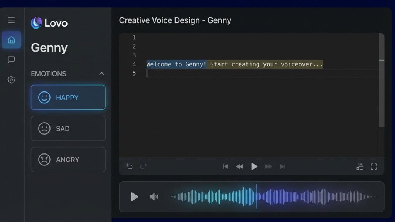Redo the last edit
Image resolution: width=395 pixels, height=222 pixels.
[143, 166]
